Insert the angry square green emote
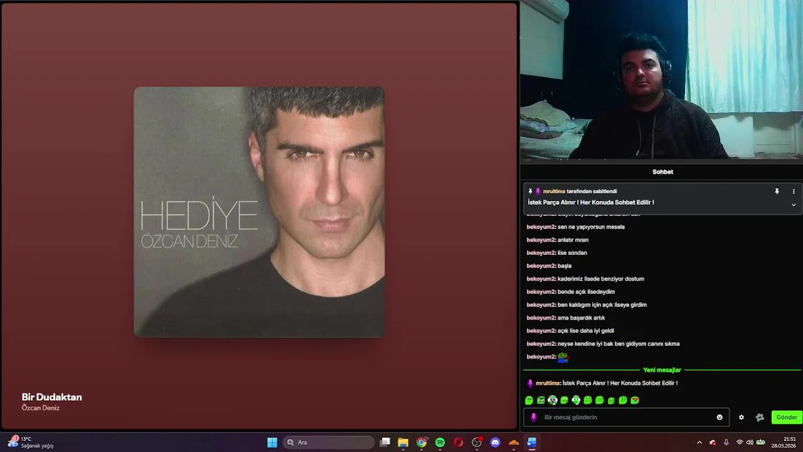Screen dimensions: 803x452 541,400
